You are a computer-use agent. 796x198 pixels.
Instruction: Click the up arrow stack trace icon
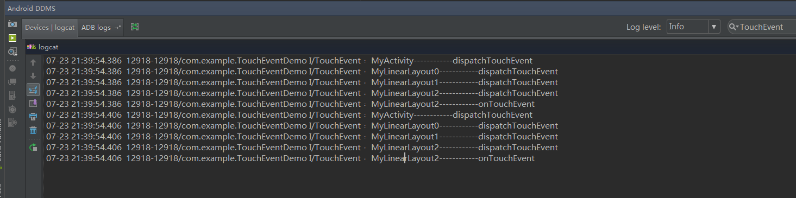(33, 62)
